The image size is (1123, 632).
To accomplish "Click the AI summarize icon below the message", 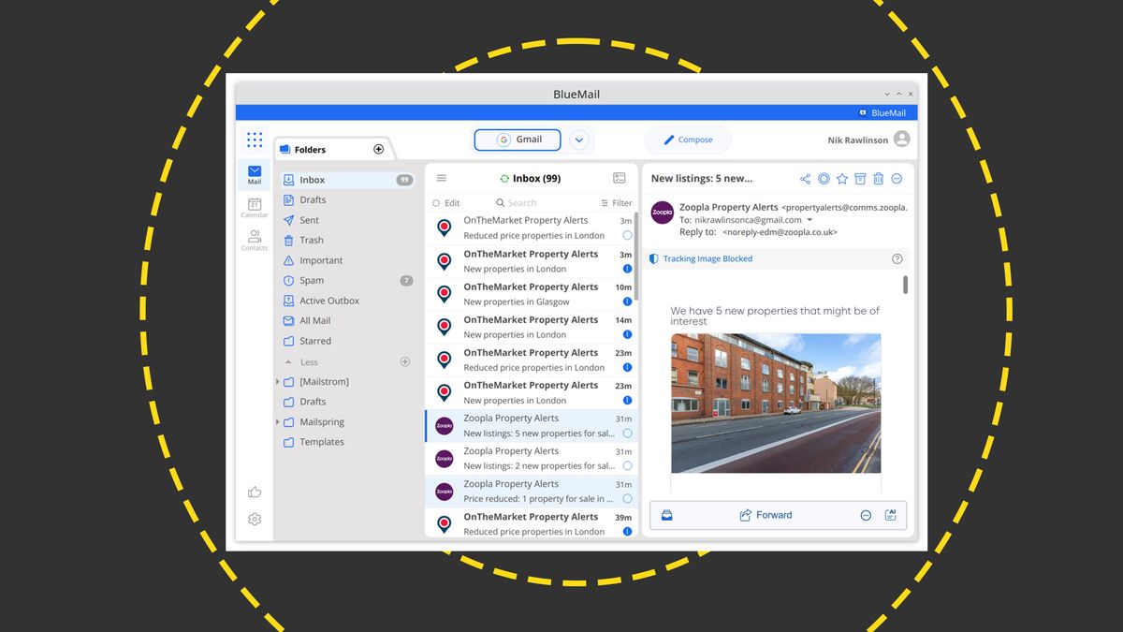I will point(890,514).
